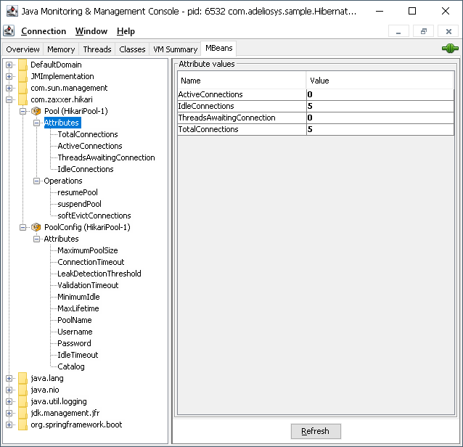
Task: Expand the com.sun.management node
Action: pos(9,88)
